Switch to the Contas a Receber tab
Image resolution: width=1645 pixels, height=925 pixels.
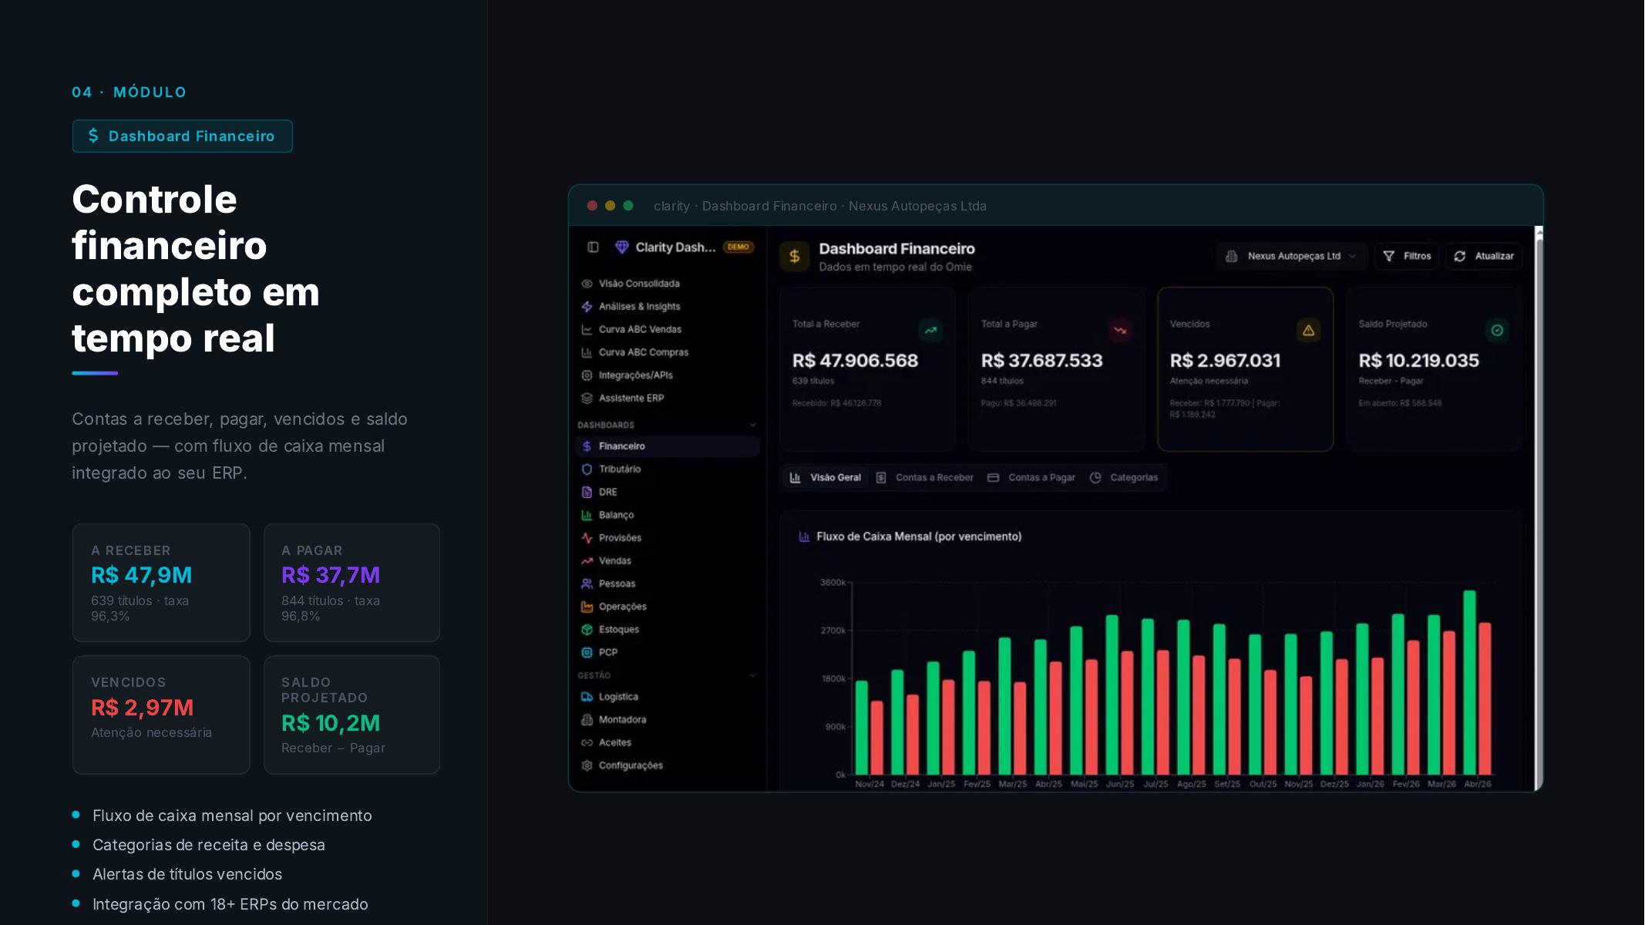click(x=925, y=478)
